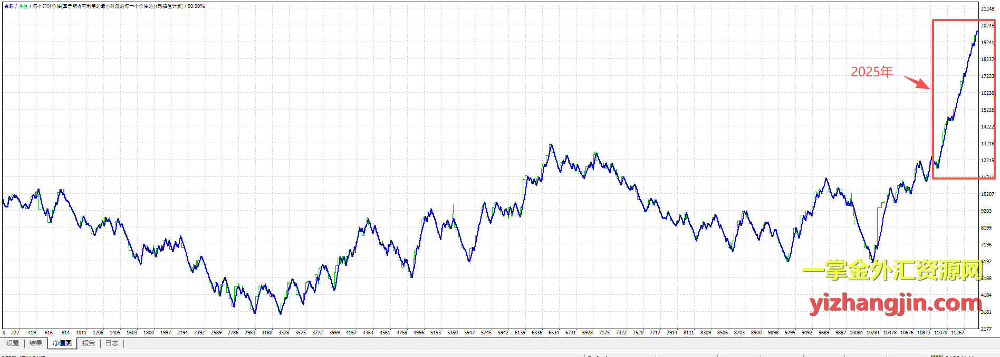This screenshot has width=1000, height=357.
Task: Click the 11267 mark on the horizontal axis
Action: tap(957, 333)
